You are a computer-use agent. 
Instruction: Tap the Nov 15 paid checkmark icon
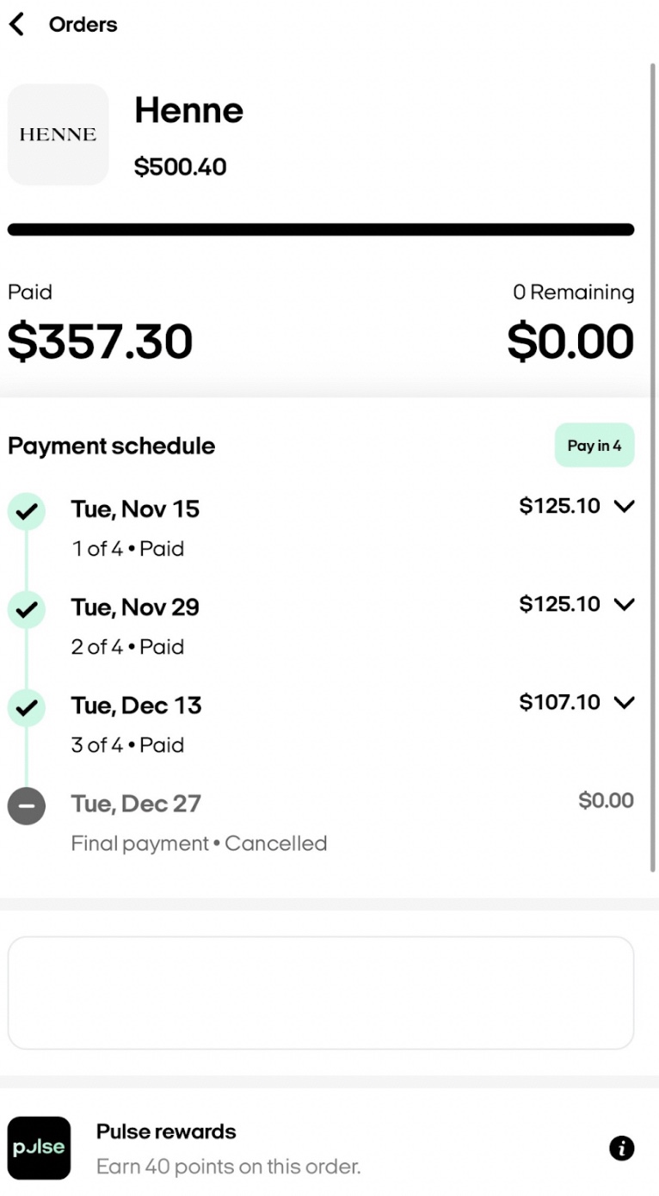[27, 512]
